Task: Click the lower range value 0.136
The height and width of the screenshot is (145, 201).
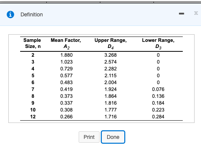Action: pos(158,96)
